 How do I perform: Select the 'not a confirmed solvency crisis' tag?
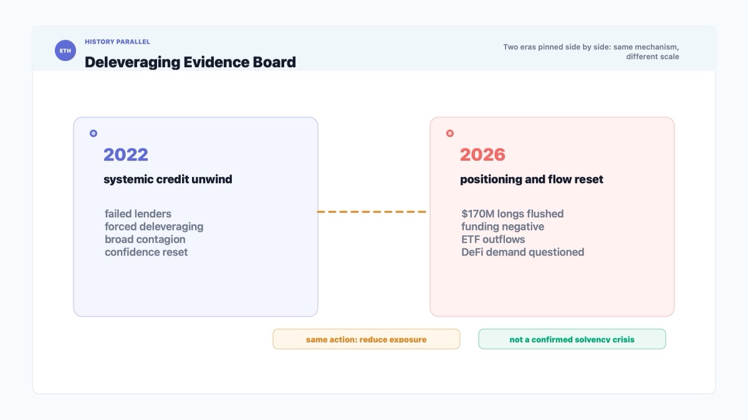[572, 339]
